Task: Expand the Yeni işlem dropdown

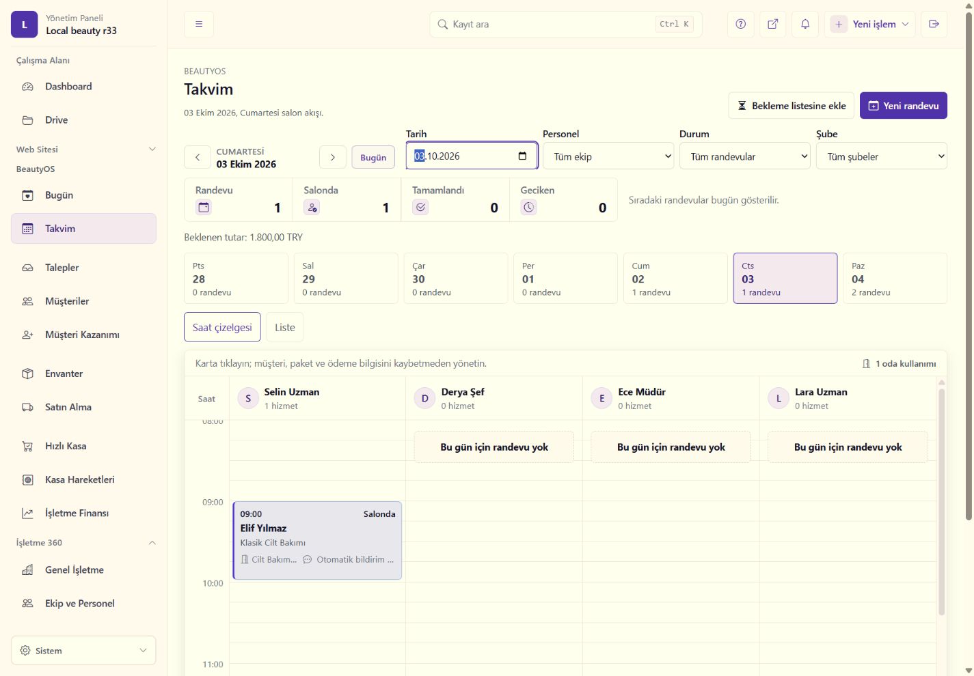Action: (x=869, y=24)
